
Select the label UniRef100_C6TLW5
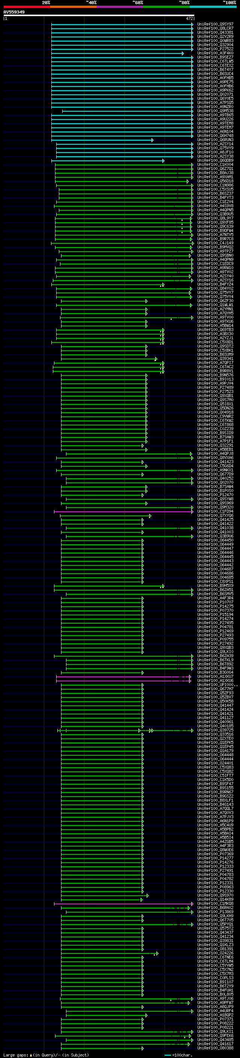(x=215, y=62)
